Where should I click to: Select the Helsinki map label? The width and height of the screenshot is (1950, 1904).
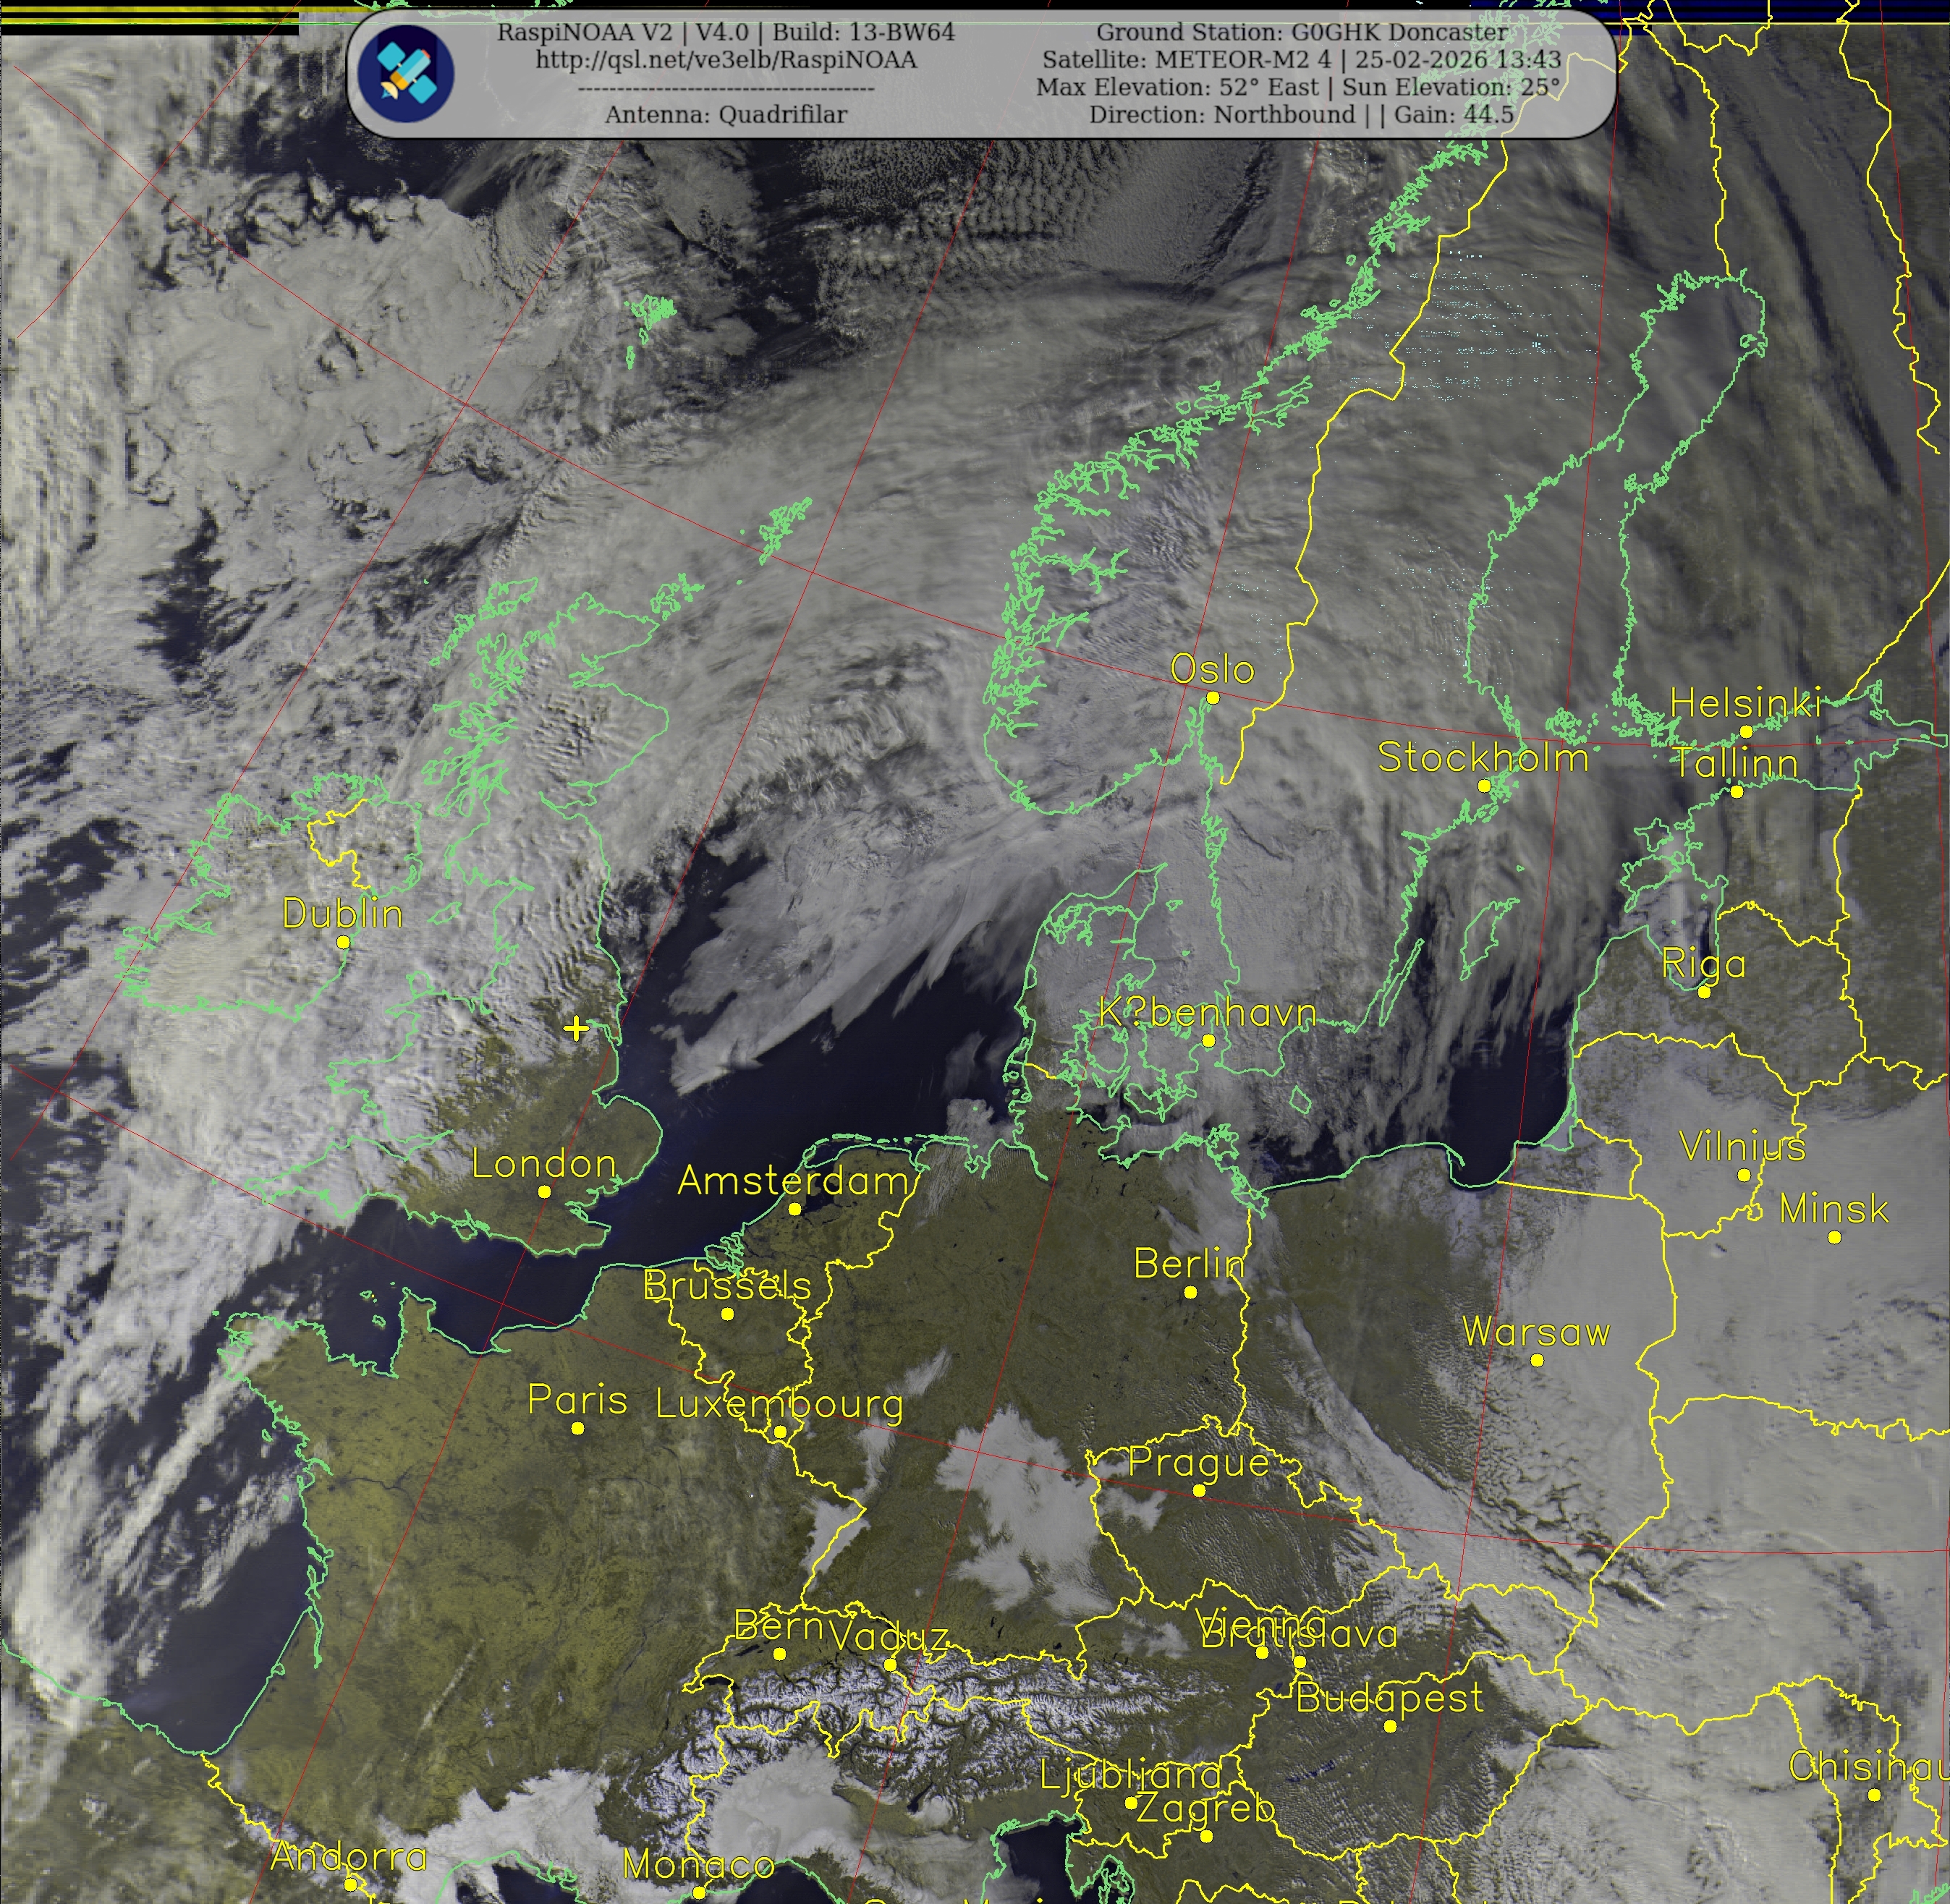[x=1745, y=703]
